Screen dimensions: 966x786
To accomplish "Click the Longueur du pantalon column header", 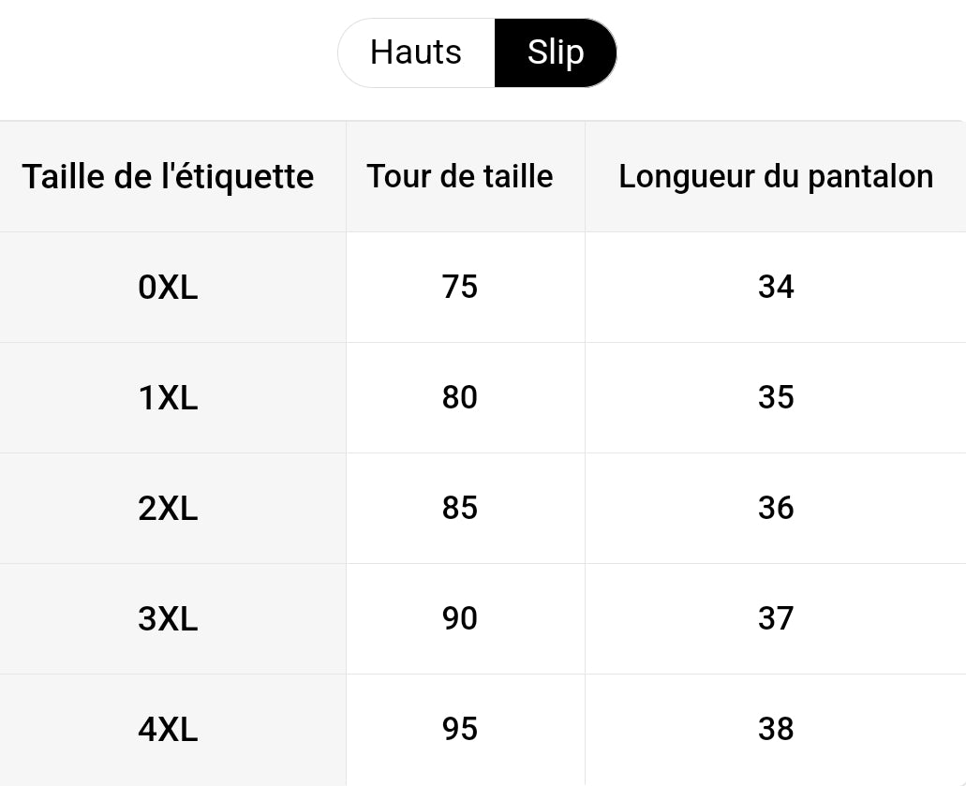I will pos(776,177).
